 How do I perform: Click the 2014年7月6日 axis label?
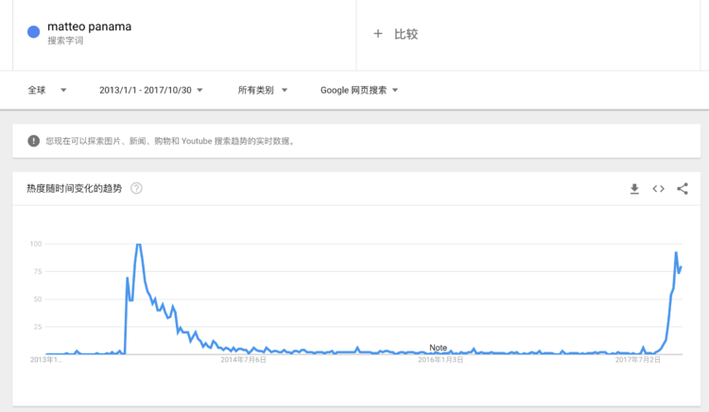coord(243,360)
